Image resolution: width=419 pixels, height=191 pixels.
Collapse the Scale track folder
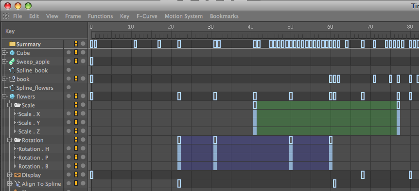click(x=10, y=105)
